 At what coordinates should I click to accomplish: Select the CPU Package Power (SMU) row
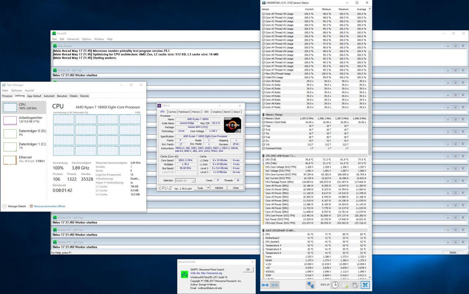tap(314, 182)
